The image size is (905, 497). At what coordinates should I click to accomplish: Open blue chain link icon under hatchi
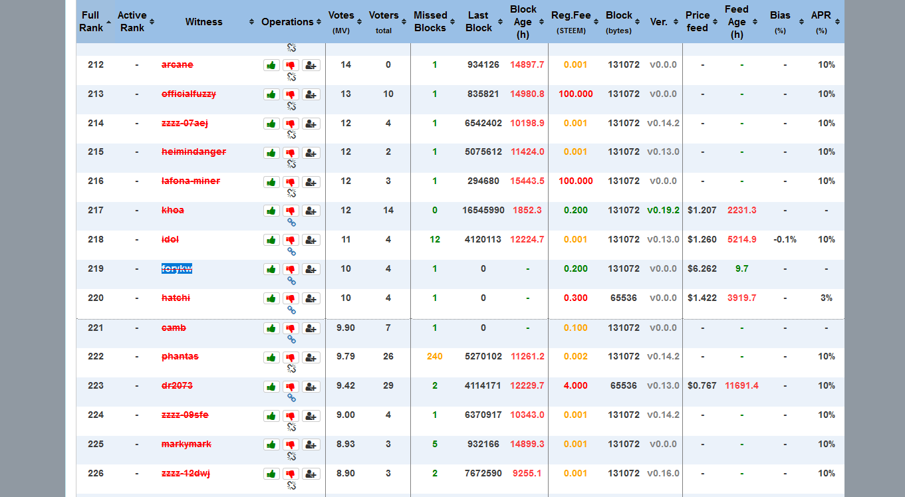tap(291, 310)
